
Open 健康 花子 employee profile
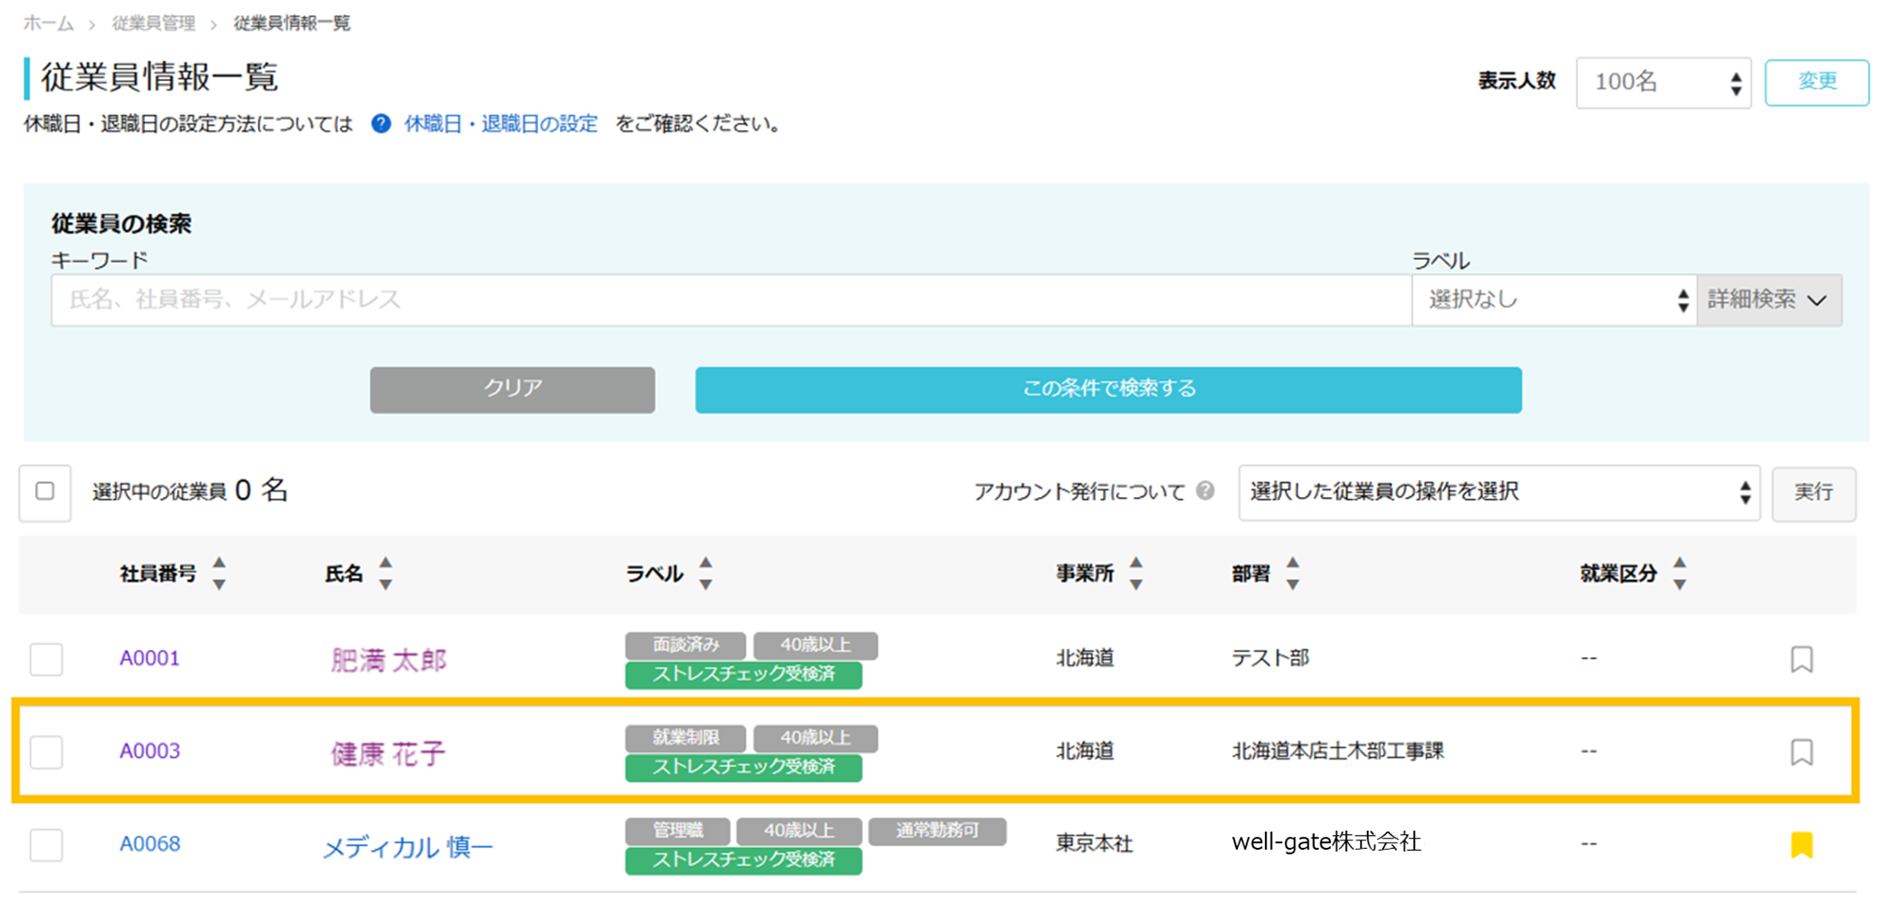(x=388, y=753)
